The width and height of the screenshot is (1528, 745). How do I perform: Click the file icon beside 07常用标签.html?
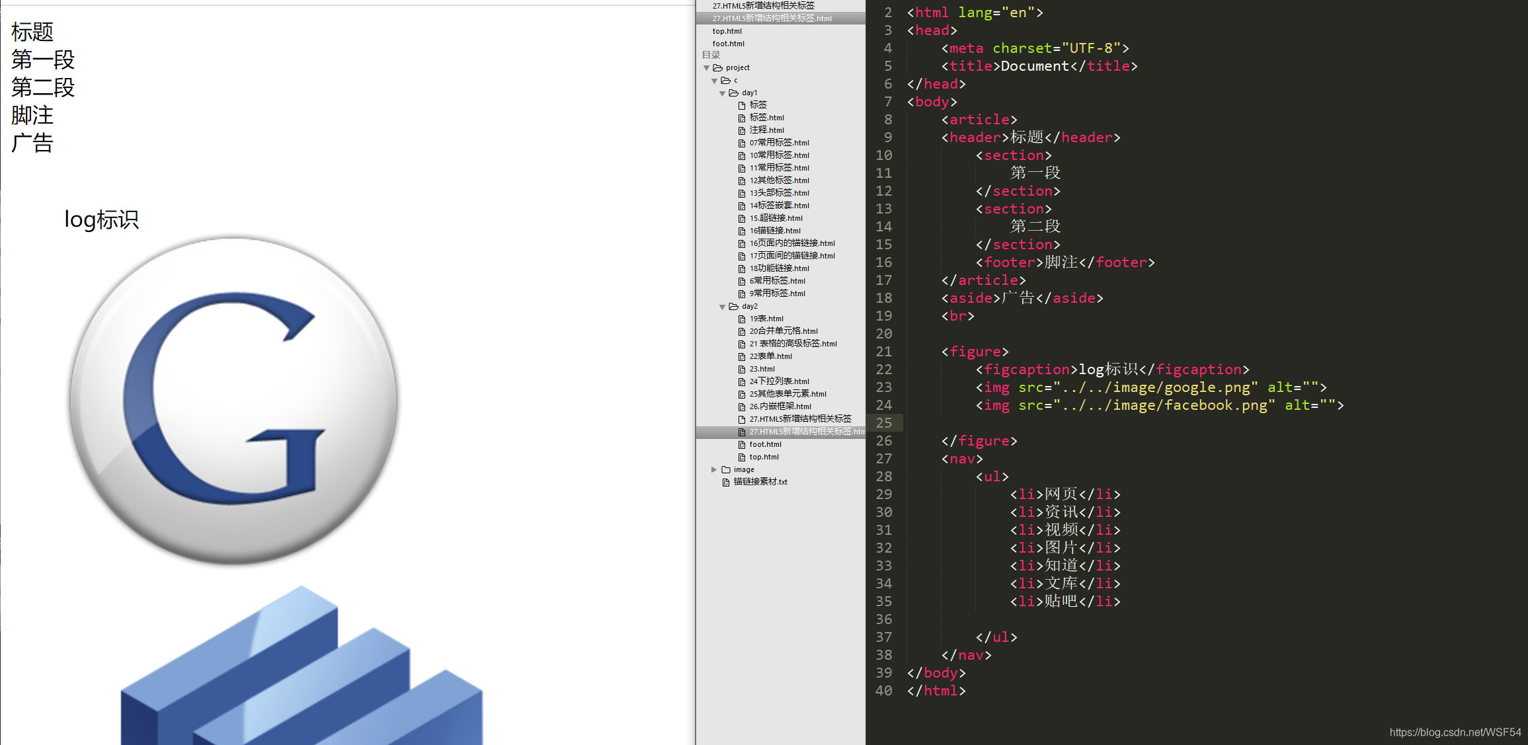coord(742,143)
